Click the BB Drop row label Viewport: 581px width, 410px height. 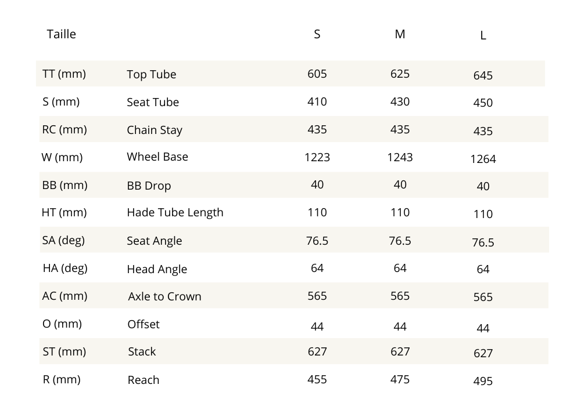point(149,186)
